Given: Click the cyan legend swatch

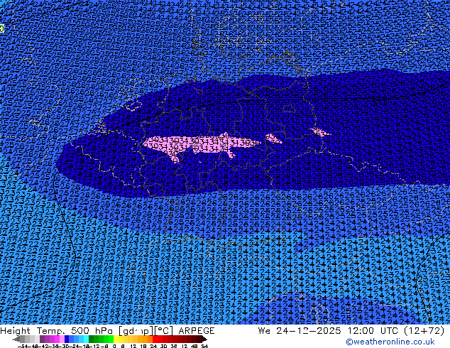Looking at the screenshot, I should [86, 339].
